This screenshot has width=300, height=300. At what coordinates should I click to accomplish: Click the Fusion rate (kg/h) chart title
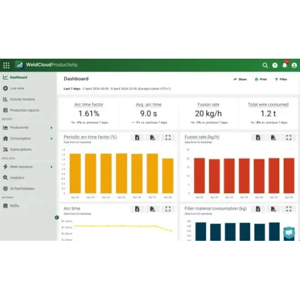[x=202, y=137]
